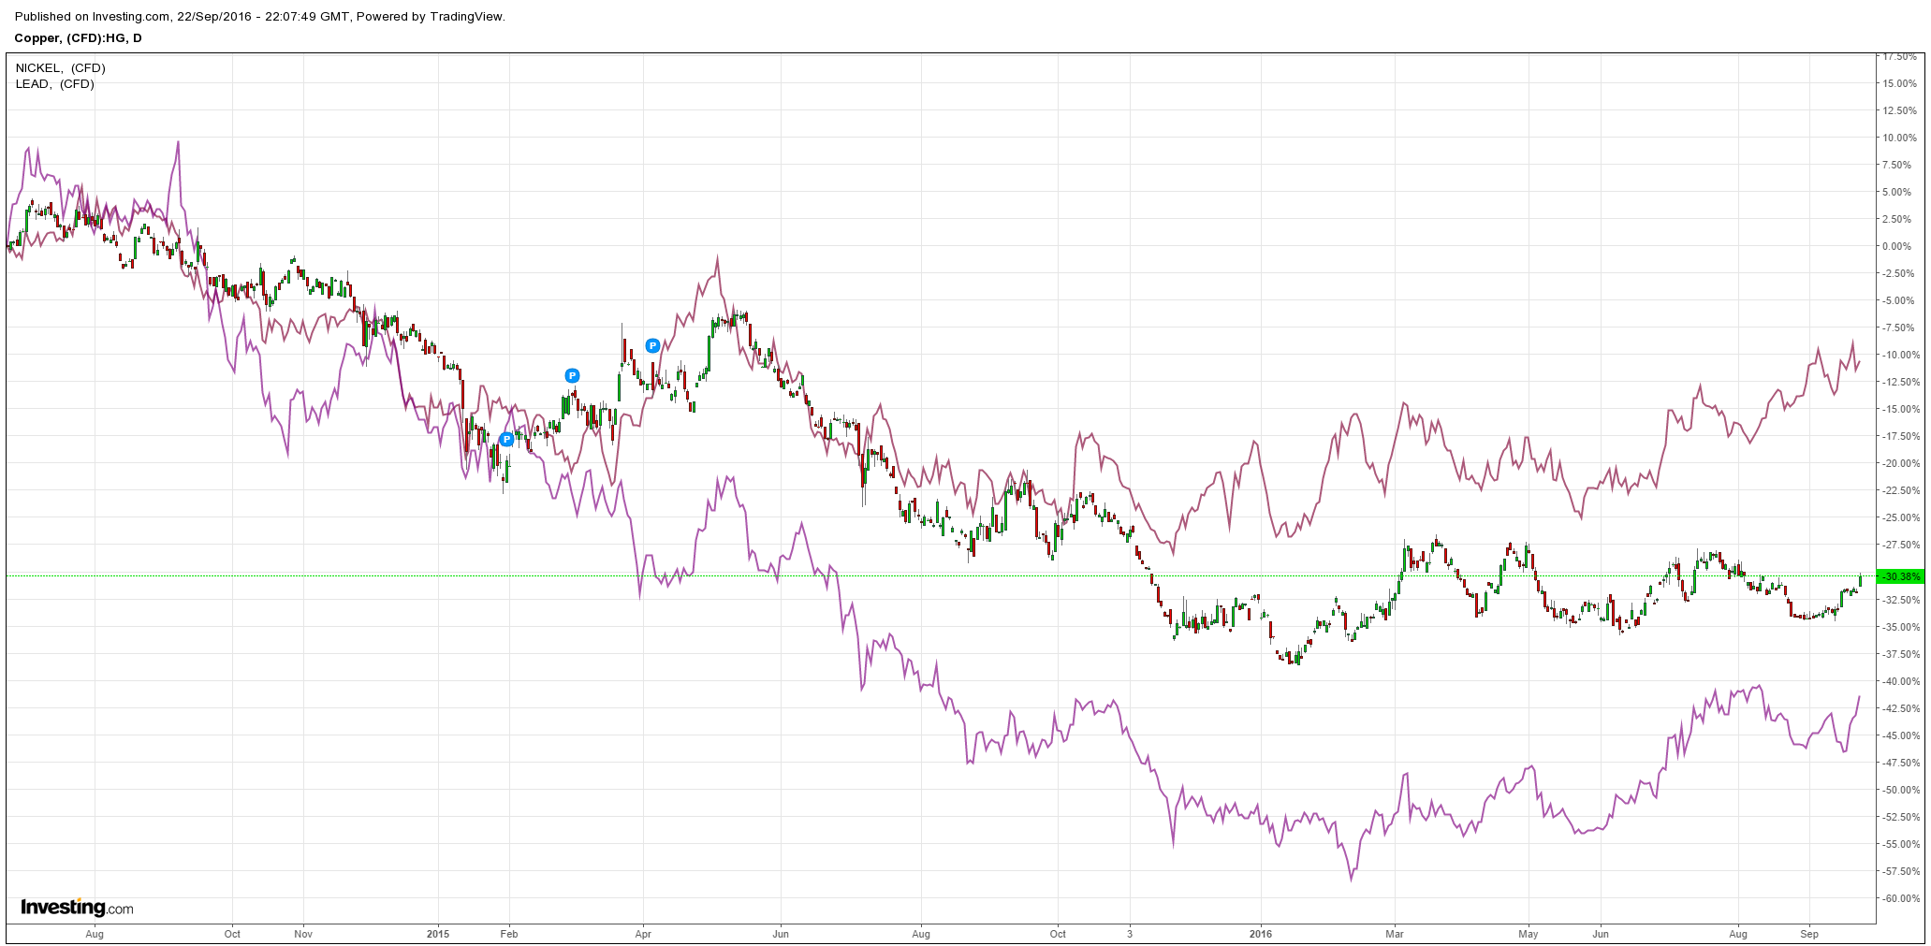Click the '3' date label on the time axis
This screenshot has height=946, width=1931.
1130,934
